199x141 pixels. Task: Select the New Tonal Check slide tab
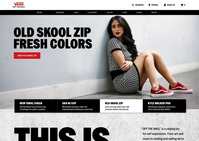click(x=36, y=106)
